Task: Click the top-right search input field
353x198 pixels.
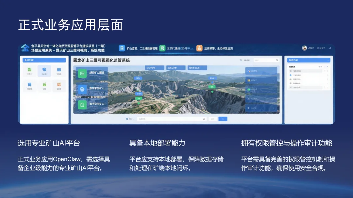Action: 266,60
